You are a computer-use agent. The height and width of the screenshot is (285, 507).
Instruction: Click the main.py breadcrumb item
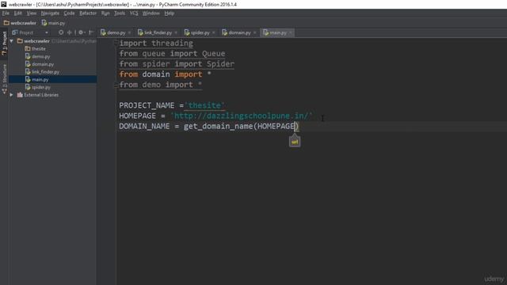click(53, 23)
